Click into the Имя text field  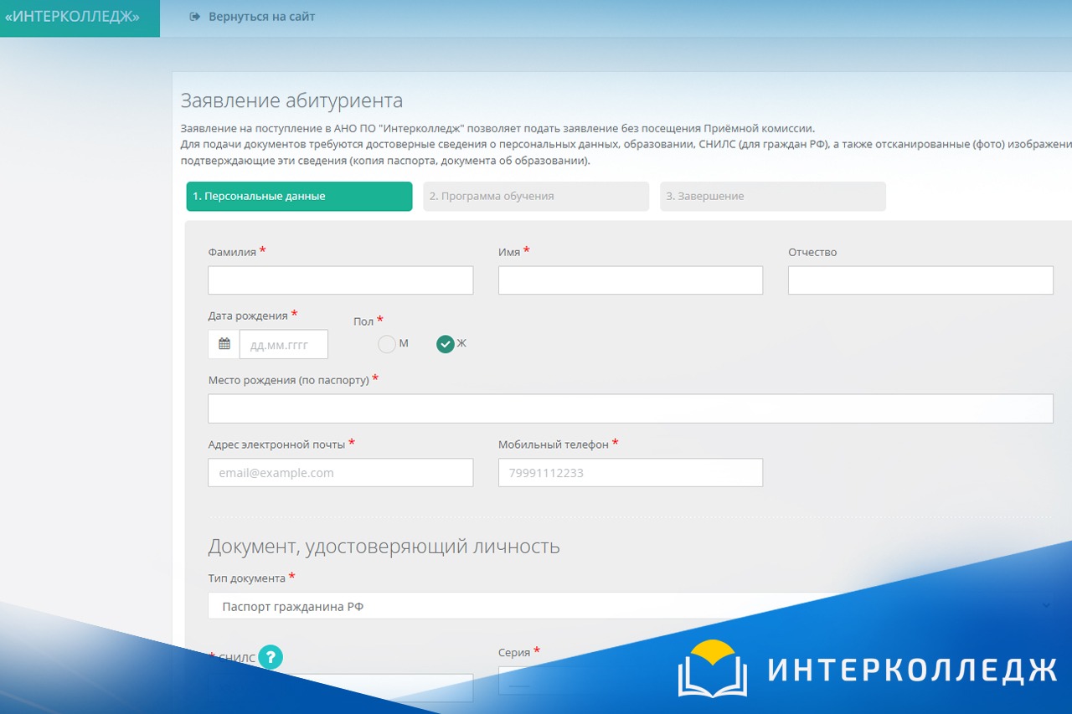tap(630, 280)
